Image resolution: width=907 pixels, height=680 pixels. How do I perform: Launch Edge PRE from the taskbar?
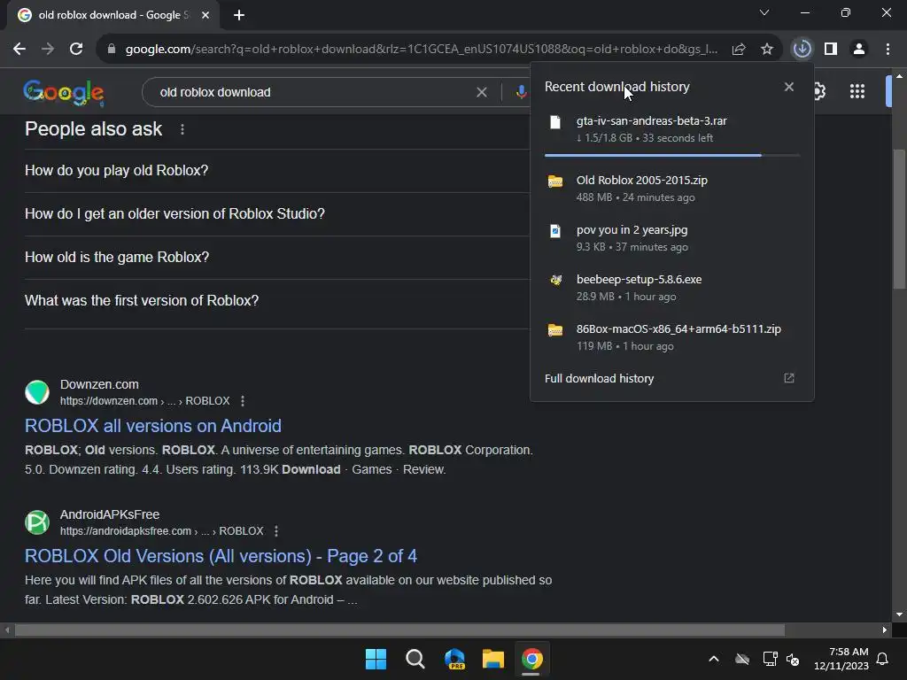[x=454, y=659]
